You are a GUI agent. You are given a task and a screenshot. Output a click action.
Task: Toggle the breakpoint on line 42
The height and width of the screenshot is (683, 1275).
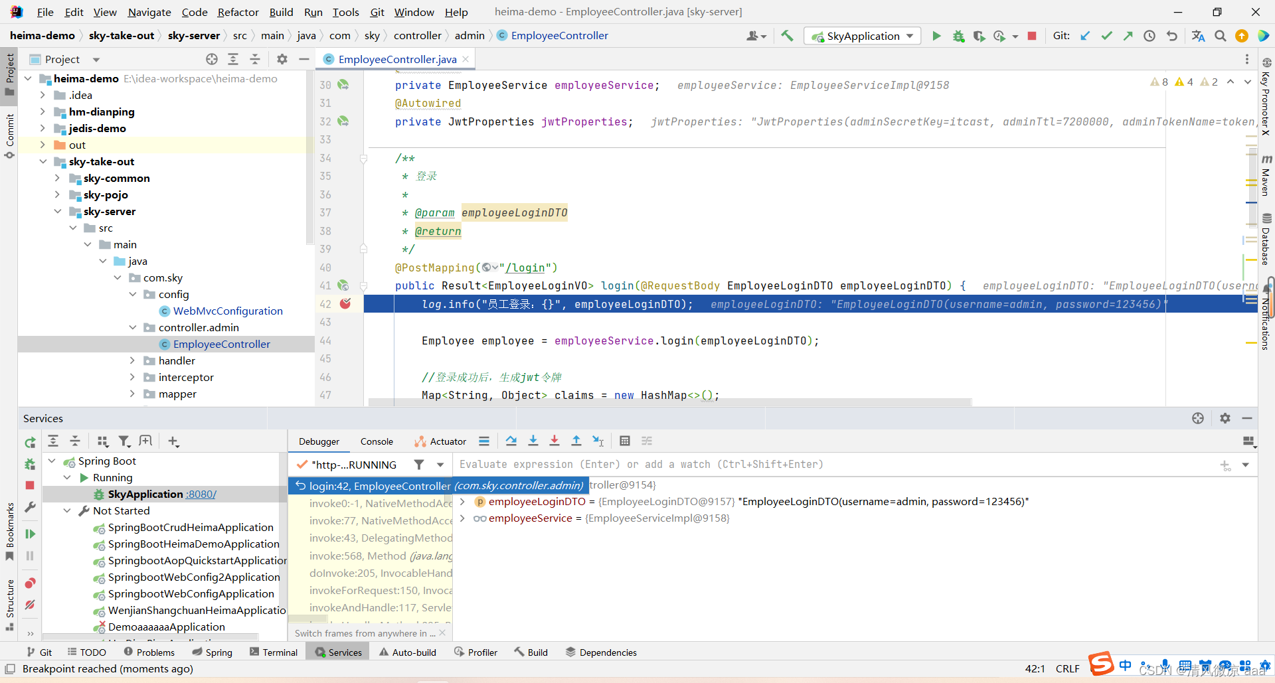[x=345, y=303]
